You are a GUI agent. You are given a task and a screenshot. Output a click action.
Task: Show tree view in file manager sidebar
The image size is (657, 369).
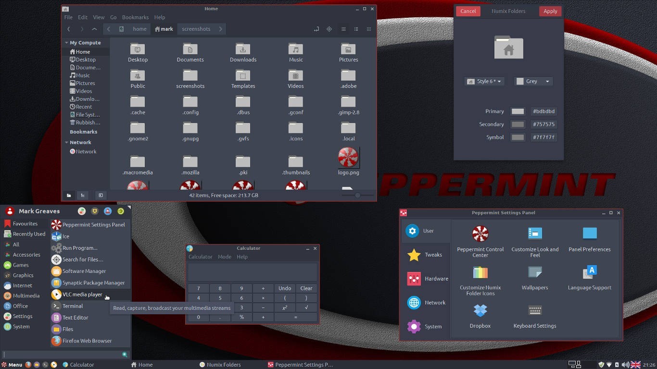[x=83, y=196]
